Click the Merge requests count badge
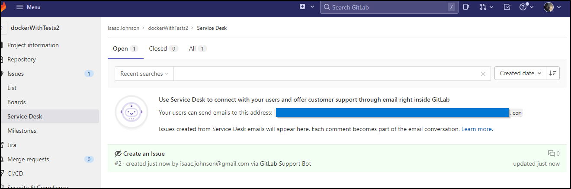The height and width of the screenshot is (189, 571). coord(89,159)
